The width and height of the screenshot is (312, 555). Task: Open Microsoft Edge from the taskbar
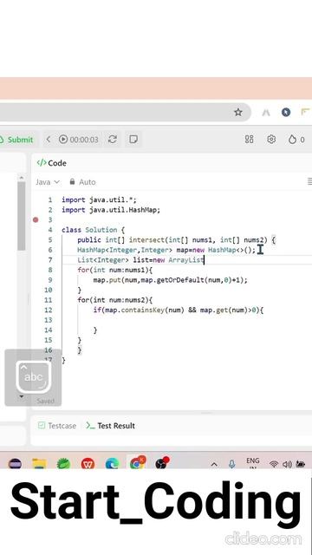[112, 463]
